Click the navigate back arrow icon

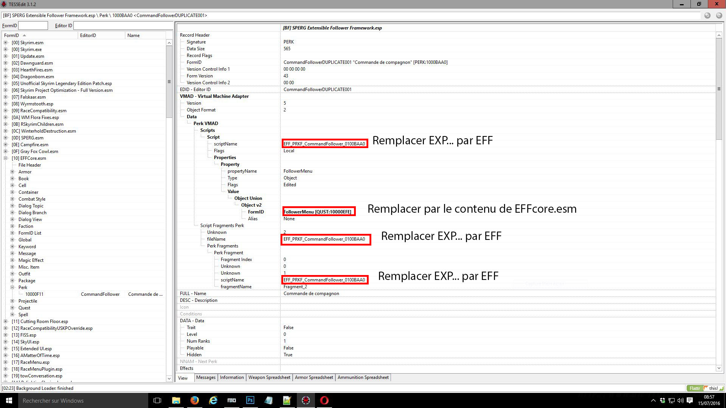(x=707, y=15)
